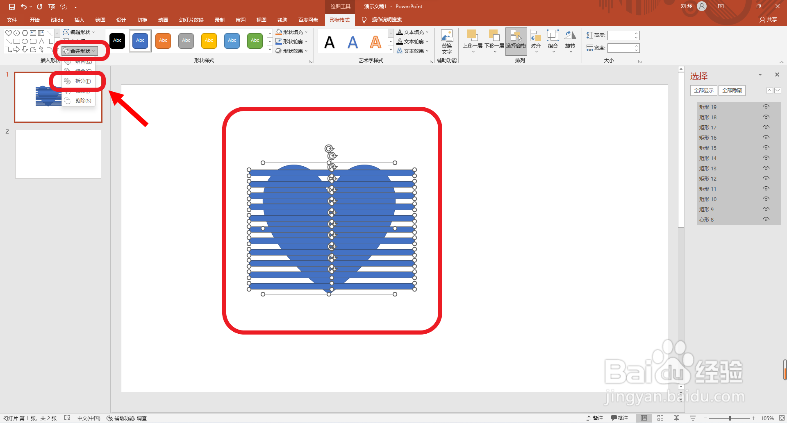Hide 矩形 13 via eye icon

point(766,168)
